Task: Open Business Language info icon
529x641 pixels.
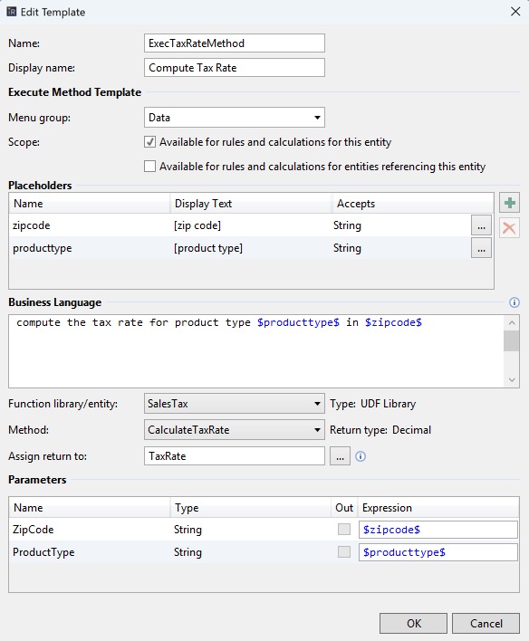Action: click(515, 302)
